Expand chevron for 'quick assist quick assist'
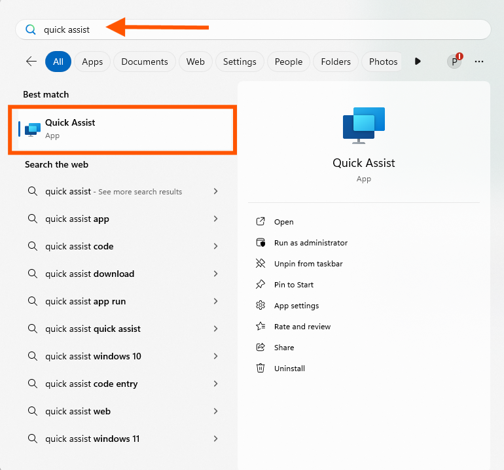Screen dimensions: 504x470 (x=216, y=329)
